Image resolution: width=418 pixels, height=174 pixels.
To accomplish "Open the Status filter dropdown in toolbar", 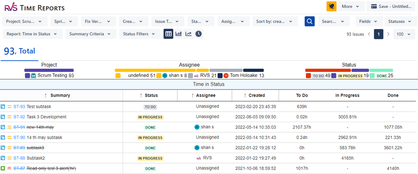I will click(201, 21).
